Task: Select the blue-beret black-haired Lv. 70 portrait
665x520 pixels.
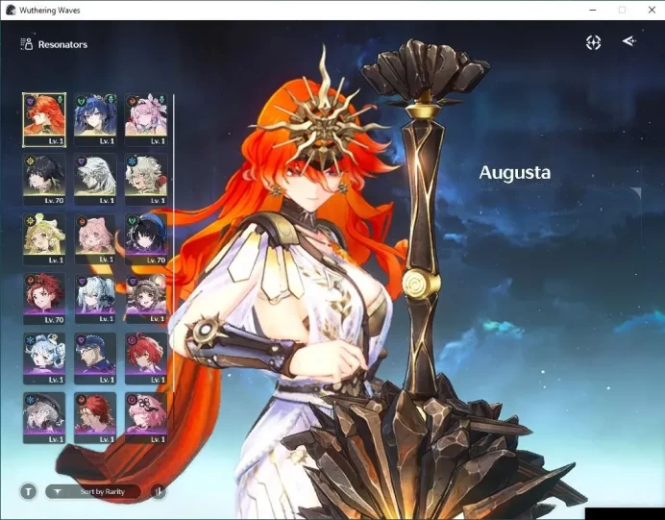Action: pyautogui.click(x=146, y=239)
